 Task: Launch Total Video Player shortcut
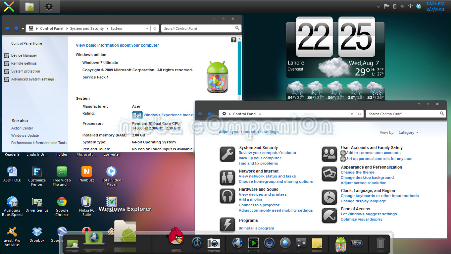tap(112, 176)
